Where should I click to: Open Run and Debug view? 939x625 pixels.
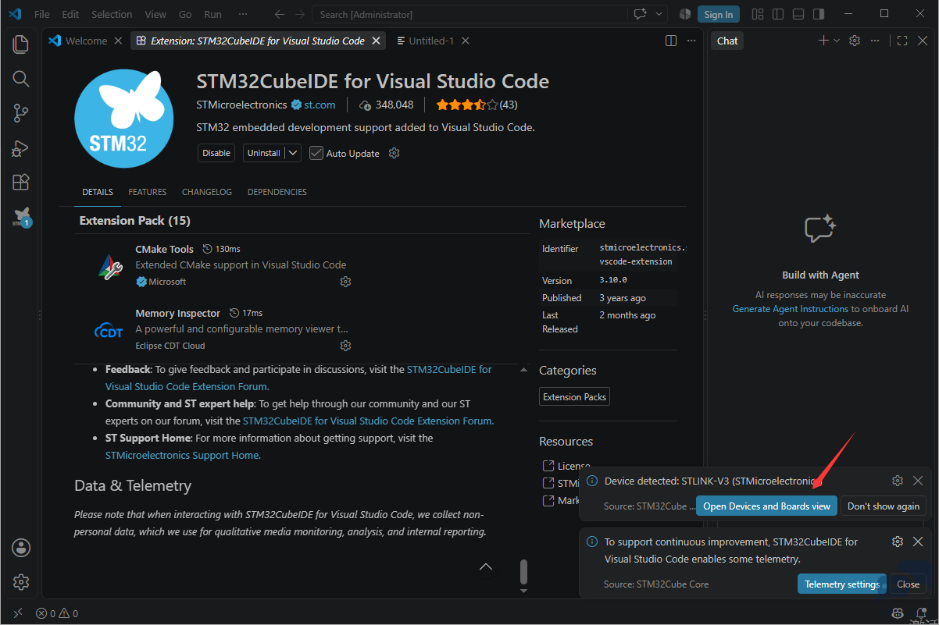pyautogui.click(x=21, y=148)
